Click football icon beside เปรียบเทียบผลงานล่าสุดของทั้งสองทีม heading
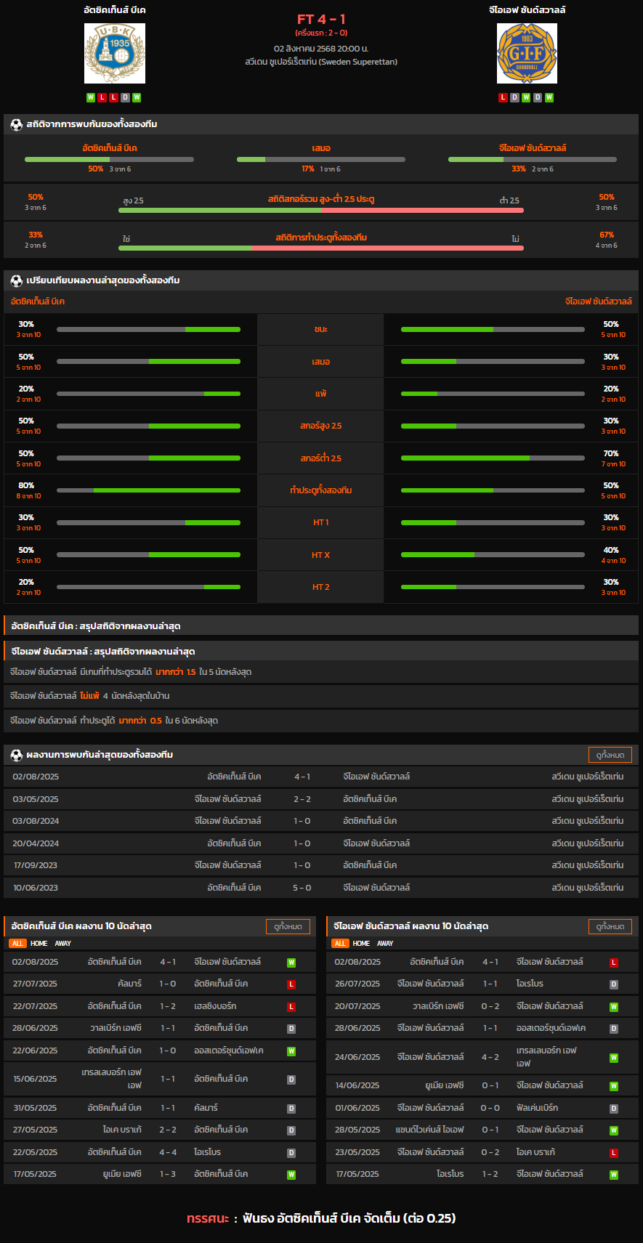Screen dimensions: 643x1243 pos(17,280)
